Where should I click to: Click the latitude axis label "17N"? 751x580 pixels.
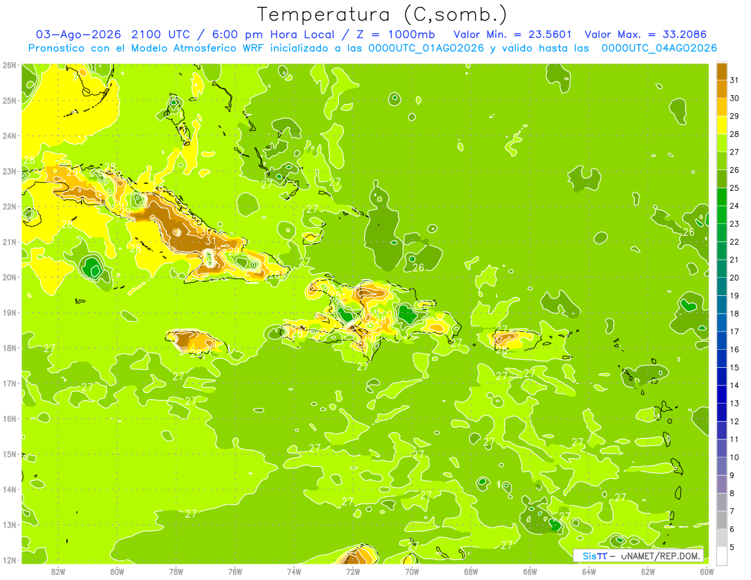(9, 384)
